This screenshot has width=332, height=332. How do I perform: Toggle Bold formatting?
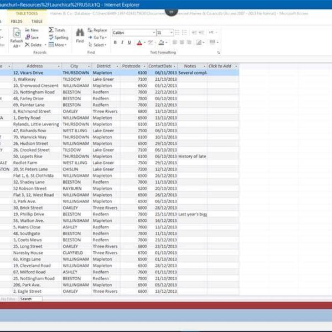(x=115, y=42)
